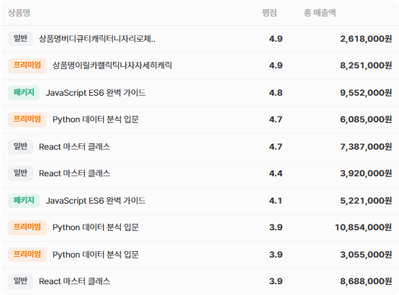Click 프리미엄 badge in the 3,055,000원 row
The width and height of the screenshot is (399, 295).
click(27, 254)
